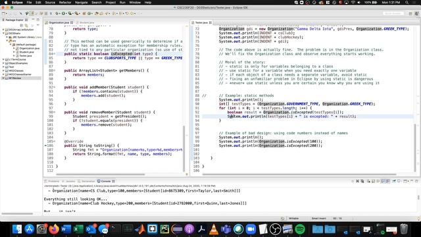Open the Refactor menu
This screenshot has height=237, width=421.
pos(65,3)
